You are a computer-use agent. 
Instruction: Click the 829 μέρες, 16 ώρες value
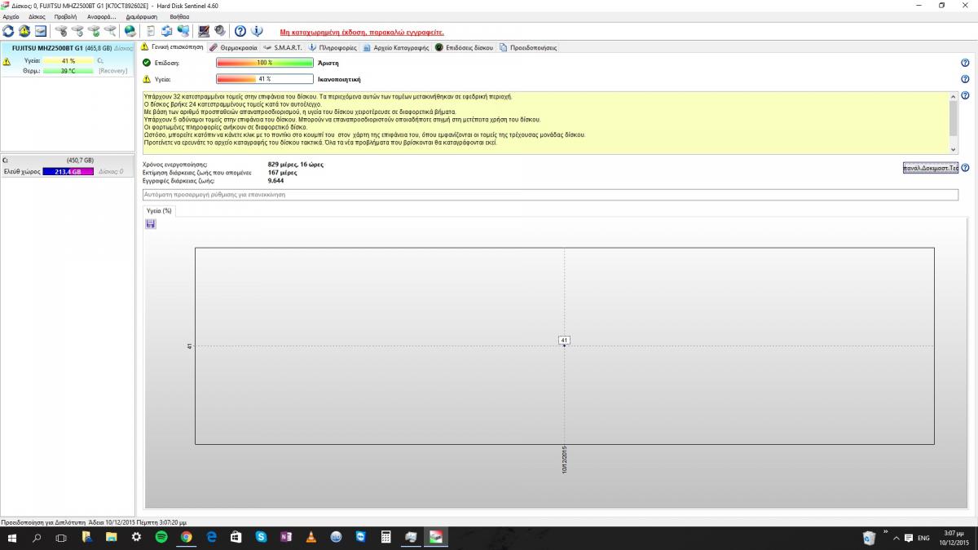(x=296, y=165)
